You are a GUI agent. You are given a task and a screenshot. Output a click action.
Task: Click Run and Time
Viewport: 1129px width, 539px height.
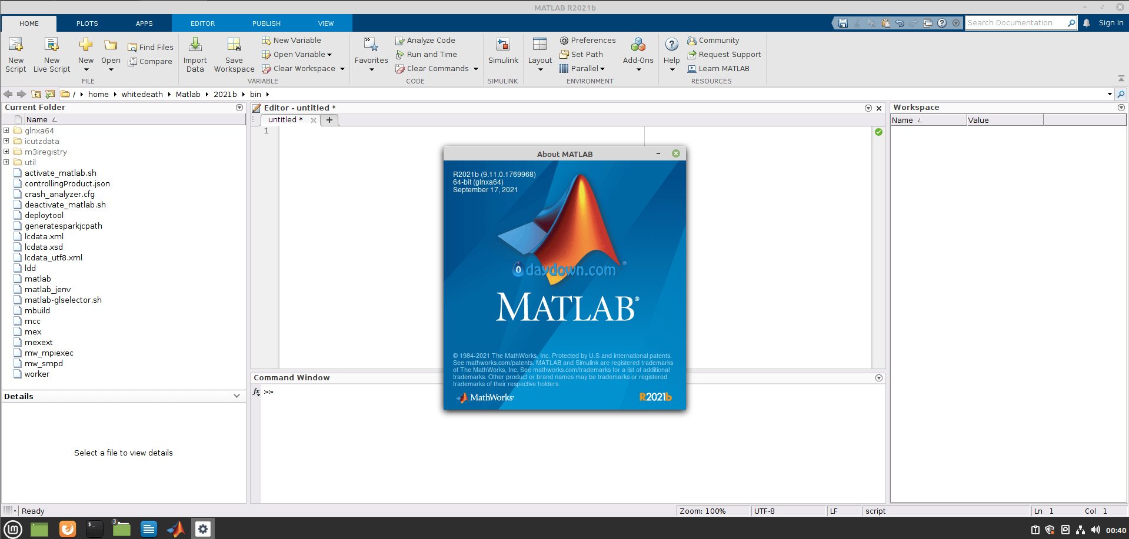(x=426, y=54)
